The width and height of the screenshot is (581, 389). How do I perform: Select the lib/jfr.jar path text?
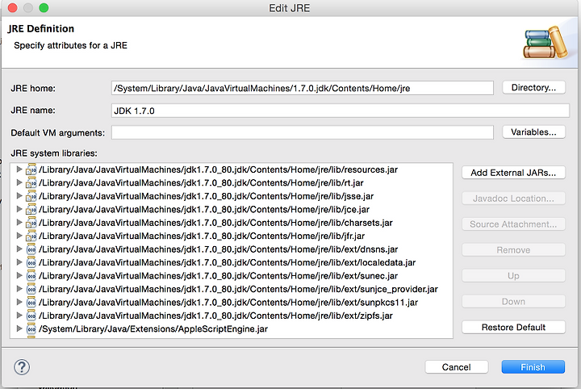click(x=202, y=236)
